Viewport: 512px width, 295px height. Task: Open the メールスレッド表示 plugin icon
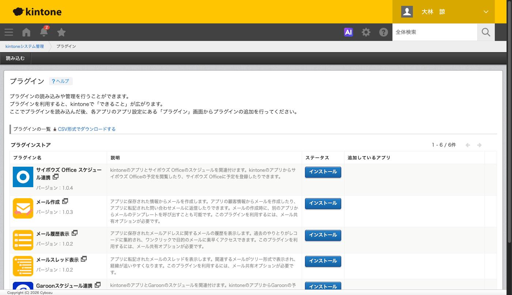(x=23, y=266)
